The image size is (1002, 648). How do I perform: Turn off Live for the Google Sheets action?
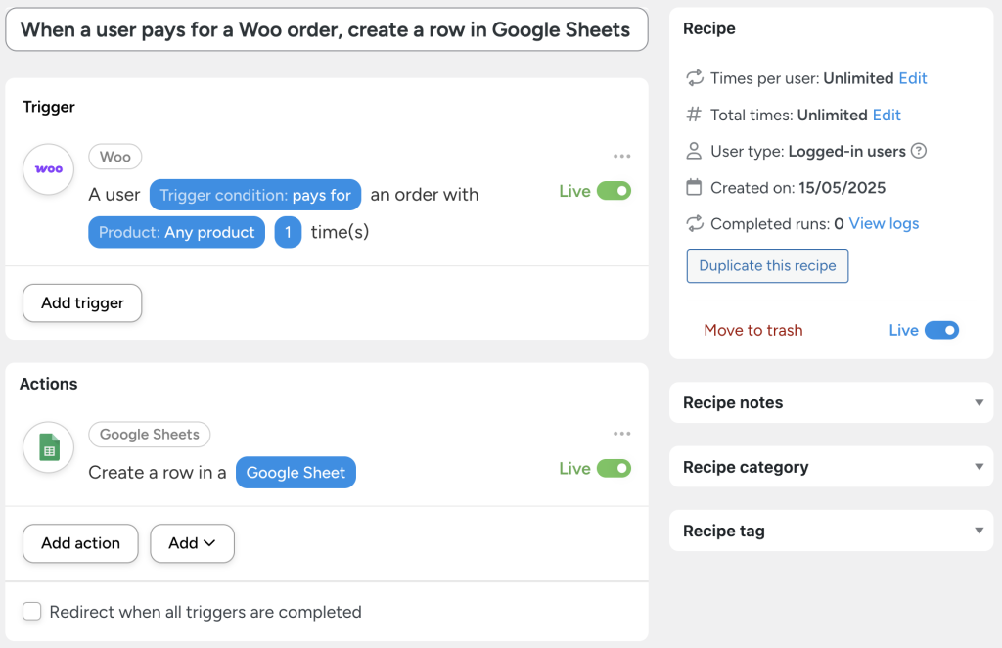[617, 468]
